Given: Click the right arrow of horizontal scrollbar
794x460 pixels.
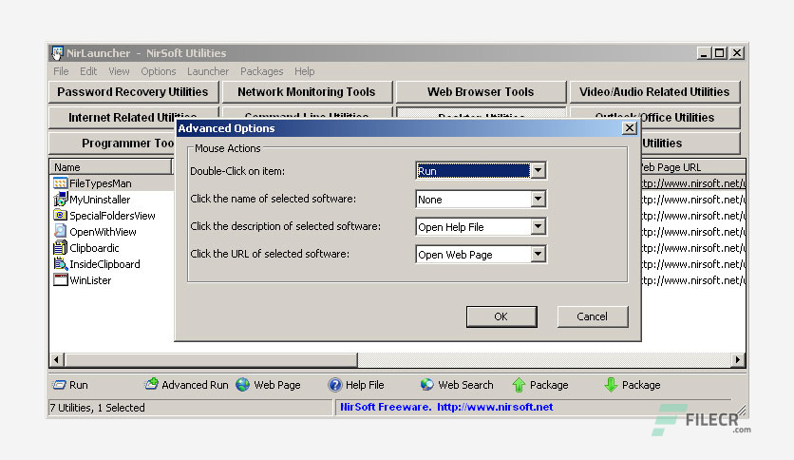Looking at the screenshot, I should (738, 359).
